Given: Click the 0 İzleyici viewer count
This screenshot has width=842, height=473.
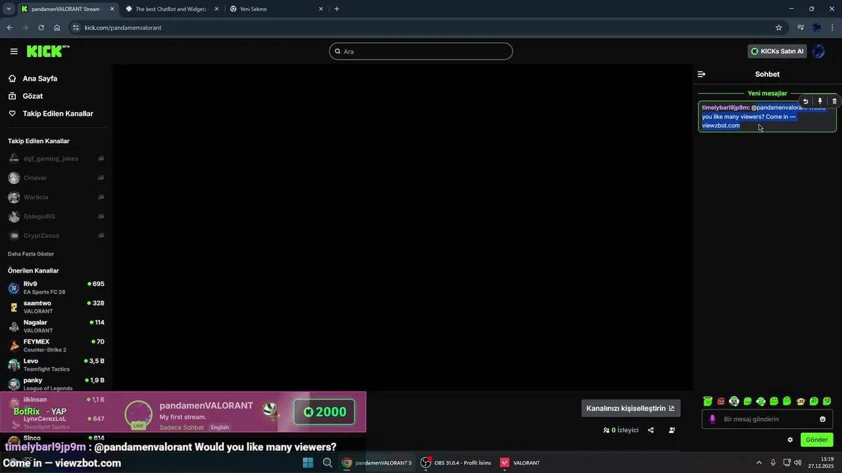Looking at the screenshot, I should pyautogui.click(x=621, y=430).
